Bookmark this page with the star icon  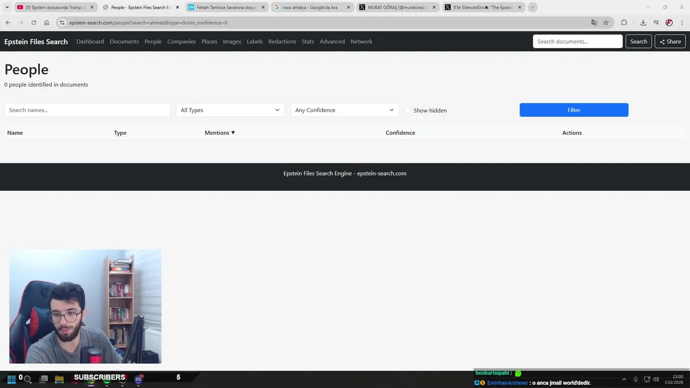coord(606,23)
